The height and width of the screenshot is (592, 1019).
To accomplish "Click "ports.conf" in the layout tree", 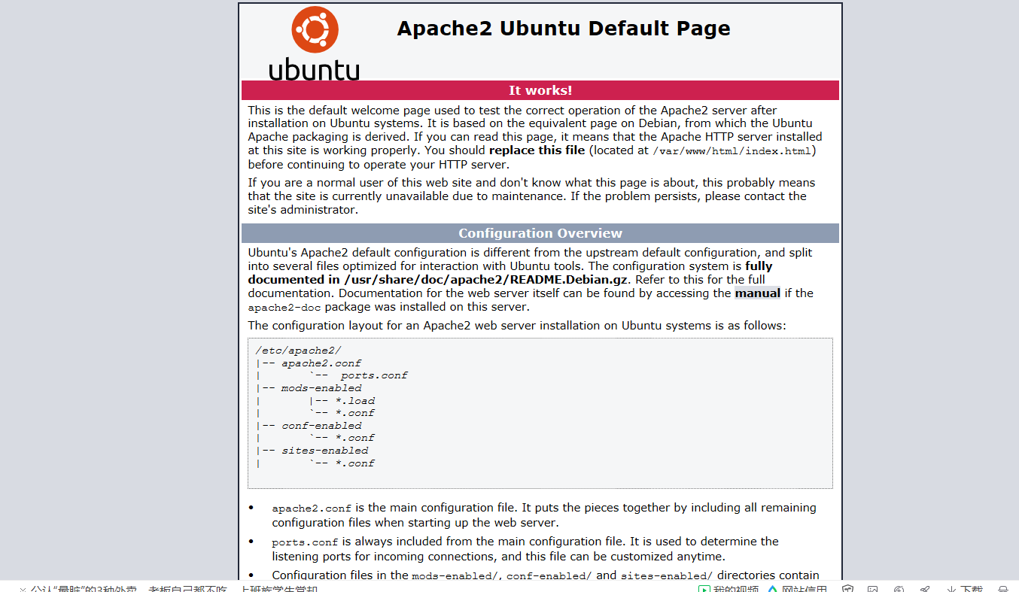I will pos(374,375).
